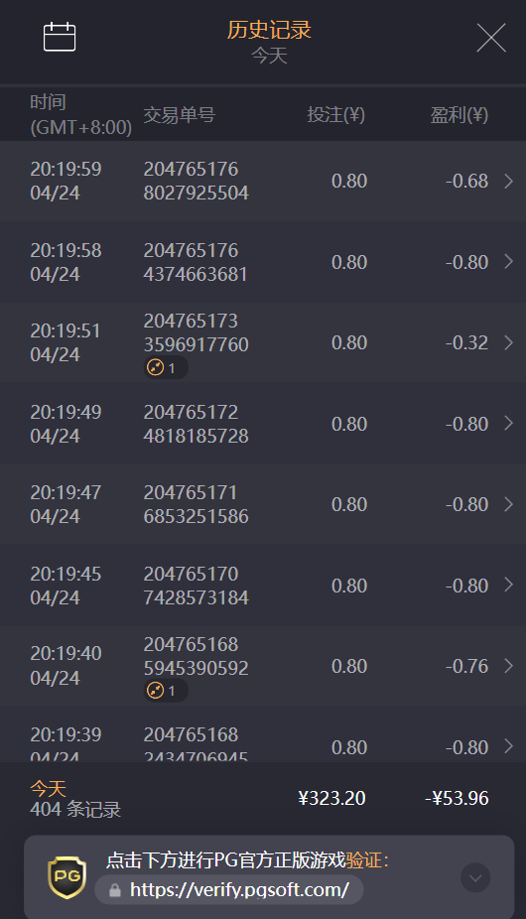Image resolution: width=526 pixels, height=919 pixels.
Task: Click the lock icon beside verify URL
Action: (x=115, y=890)
